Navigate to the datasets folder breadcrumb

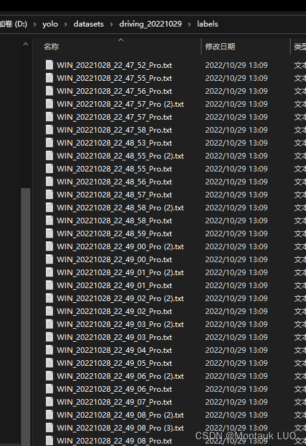(x=88, y=24)
